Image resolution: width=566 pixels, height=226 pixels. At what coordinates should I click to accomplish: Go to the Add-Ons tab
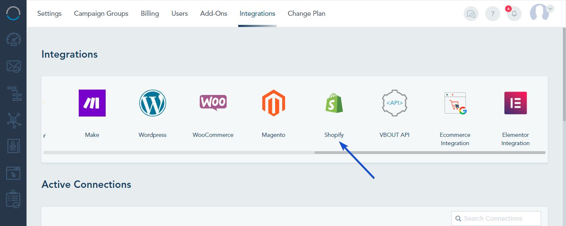click(214, 14)
